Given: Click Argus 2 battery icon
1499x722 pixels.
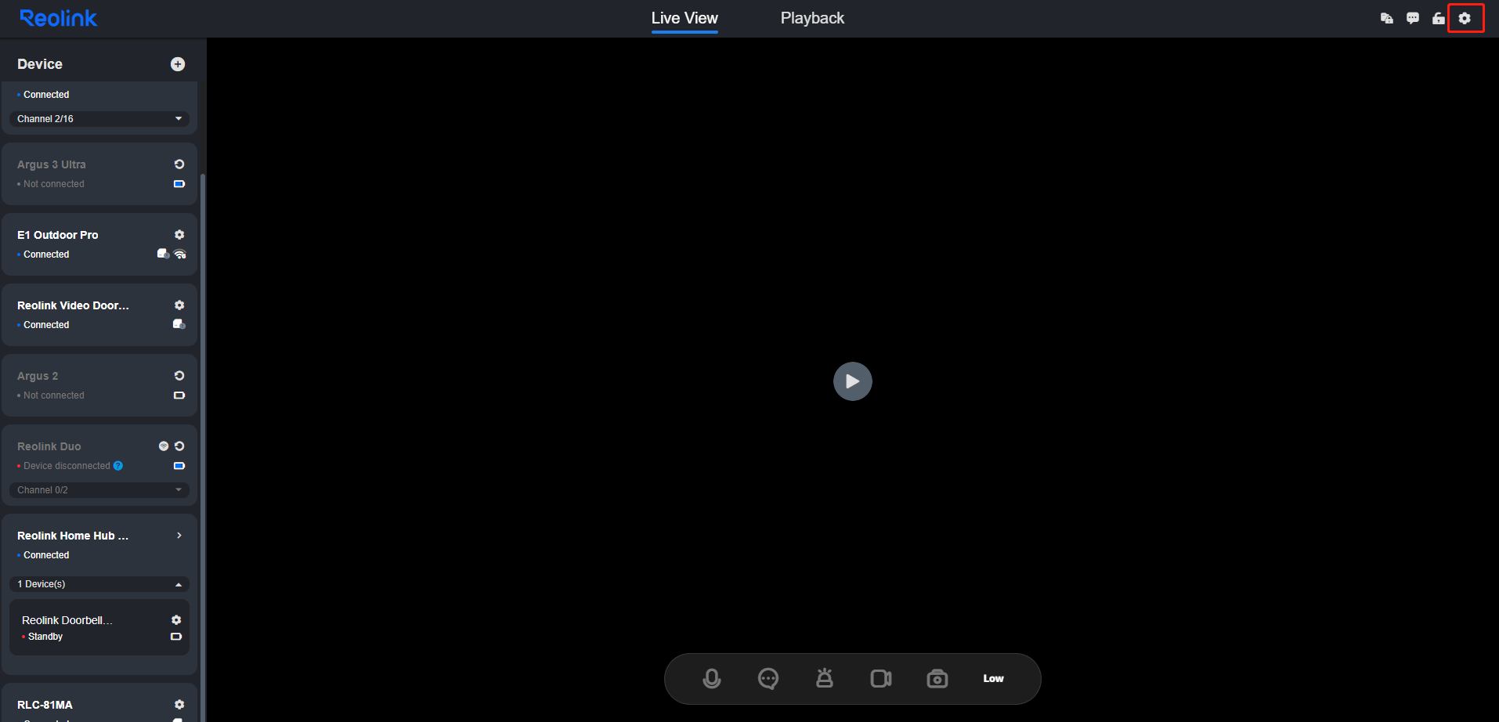Looking at the screenshot, I should (179, 395).
